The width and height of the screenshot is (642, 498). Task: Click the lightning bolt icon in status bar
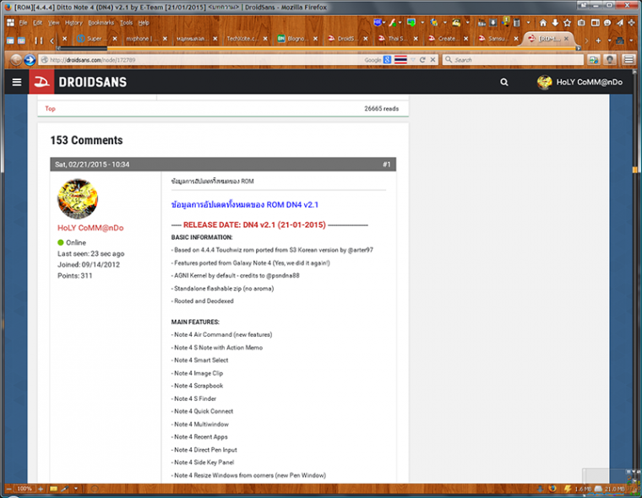click(568, 489)
